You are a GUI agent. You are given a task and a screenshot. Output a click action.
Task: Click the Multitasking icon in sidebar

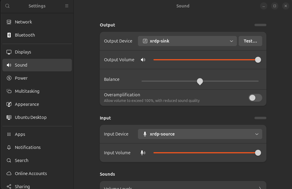9,91
